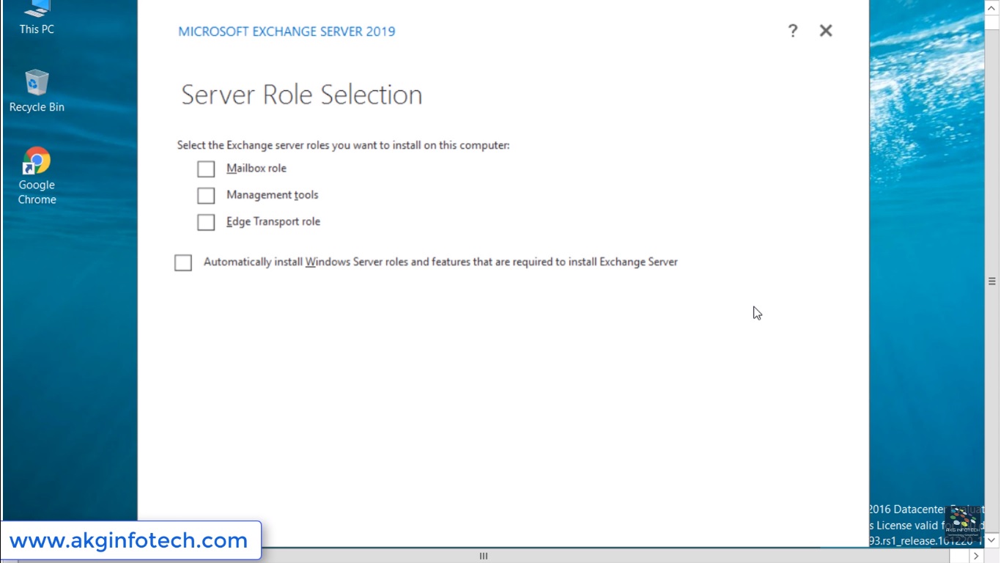Click the help question mark icon
The image size is (1001, 563).
pos(792,31)
